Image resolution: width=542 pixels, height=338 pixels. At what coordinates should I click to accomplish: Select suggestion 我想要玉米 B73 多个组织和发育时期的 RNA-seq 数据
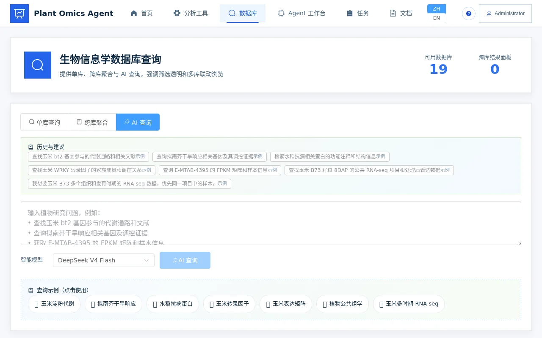click(x=130, y=184)
